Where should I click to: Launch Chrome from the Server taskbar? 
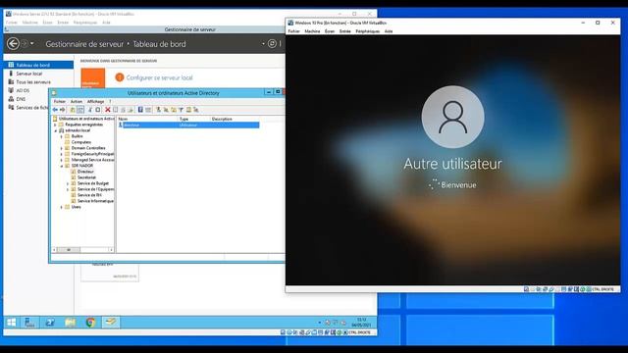pos(90,323)
